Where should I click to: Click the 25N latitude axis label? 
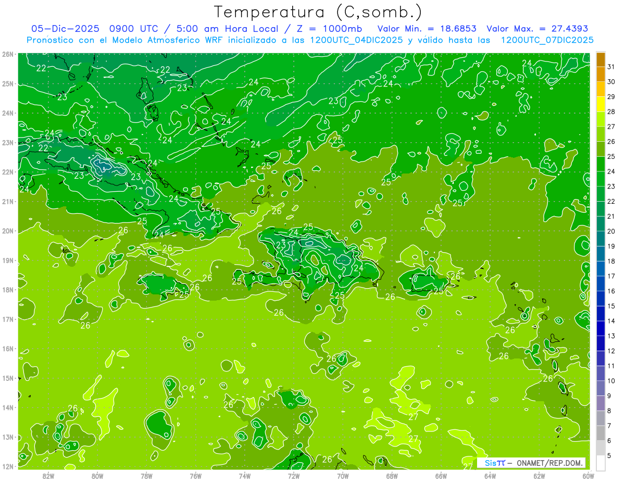pyautogui.click(x=7, y=83)
